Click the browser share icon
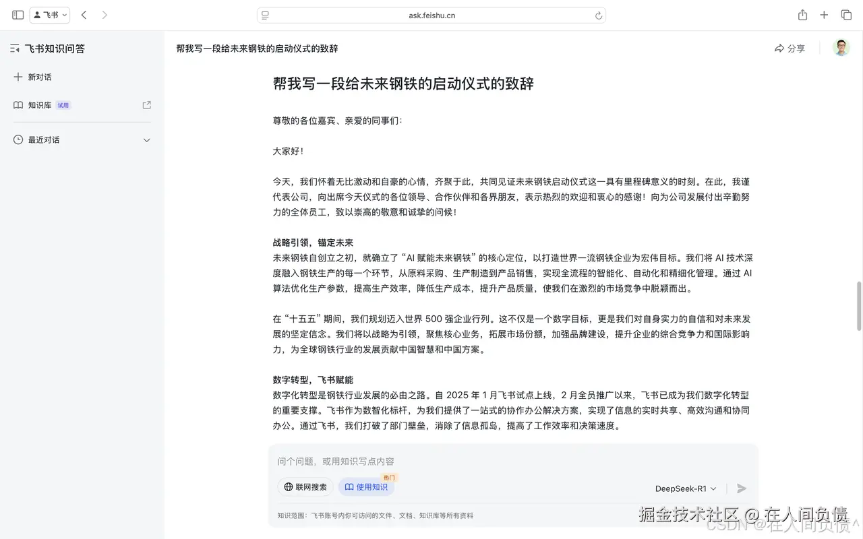This screenshot has height=539, width=863. 802,14
